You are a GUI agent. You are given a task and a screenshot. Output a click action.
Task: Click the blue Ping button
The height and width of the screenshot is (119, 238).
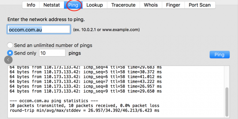point(220,55)
